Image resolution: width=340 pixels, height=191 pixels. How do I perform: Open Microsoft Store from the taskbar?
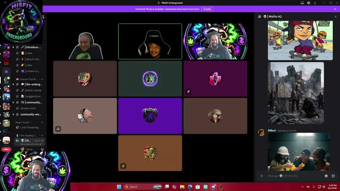(x=198, y=187)
